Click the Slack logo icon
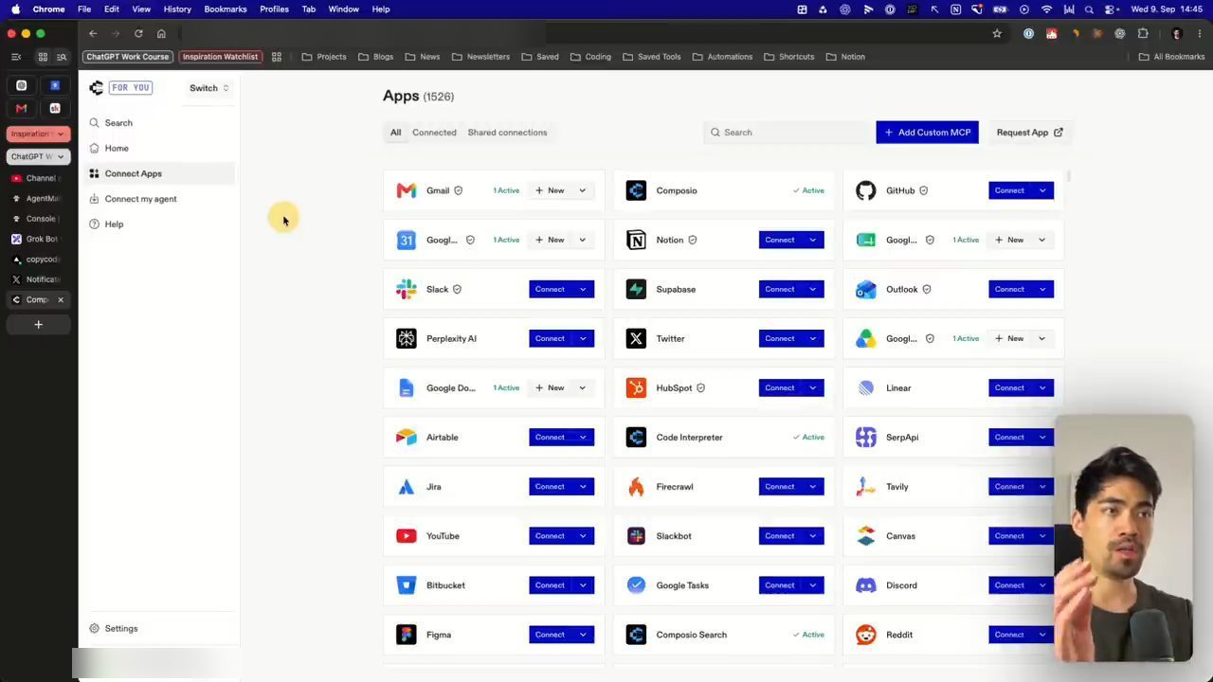 click(407, 289)
